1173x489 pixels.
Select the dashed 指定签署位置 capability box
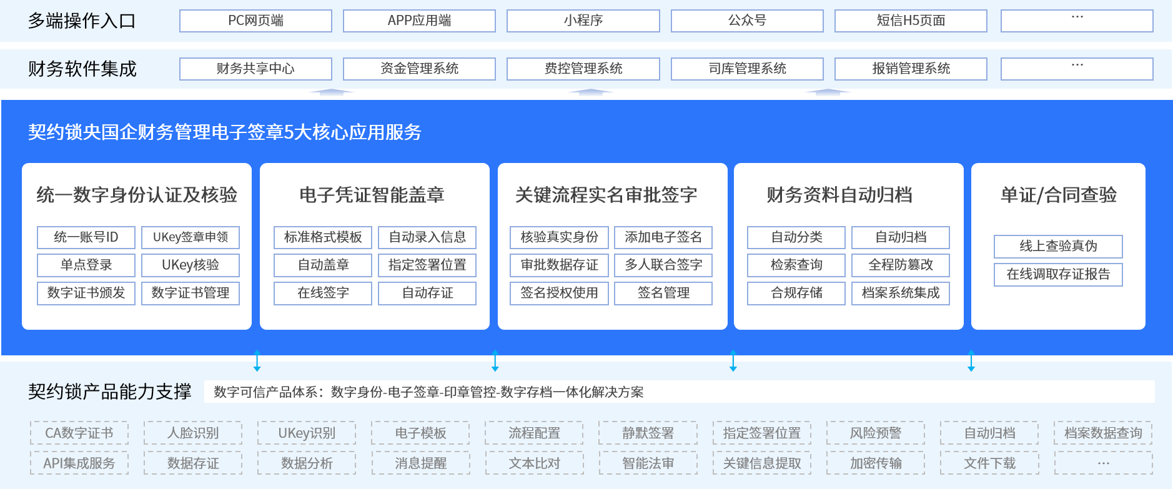(x=762, y=433)
